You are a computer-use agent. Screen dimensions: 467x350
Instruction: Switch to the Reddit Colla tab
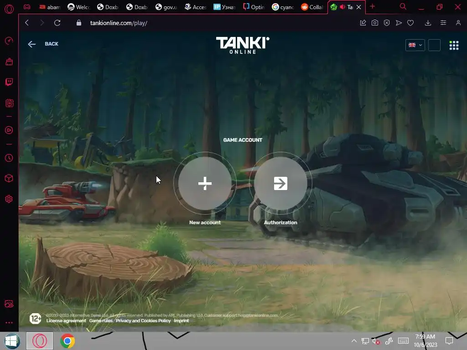point(312,7)
